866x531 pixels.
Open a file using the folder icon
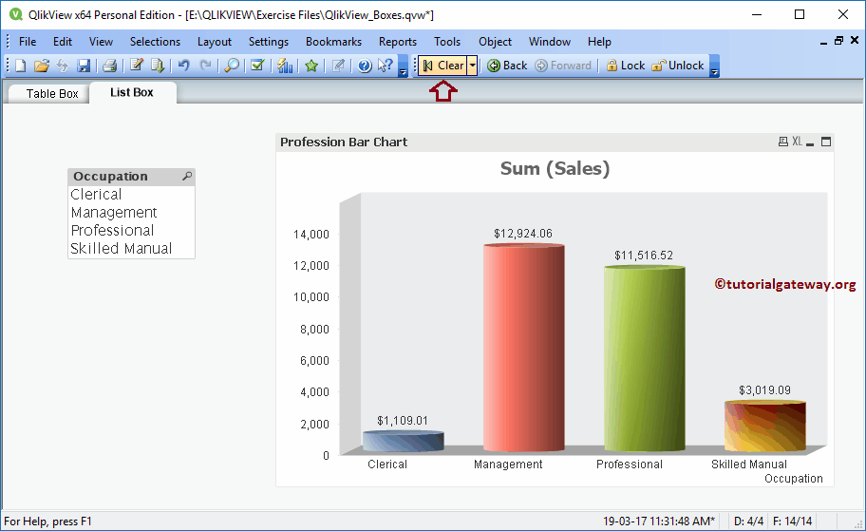coord(42,66)
